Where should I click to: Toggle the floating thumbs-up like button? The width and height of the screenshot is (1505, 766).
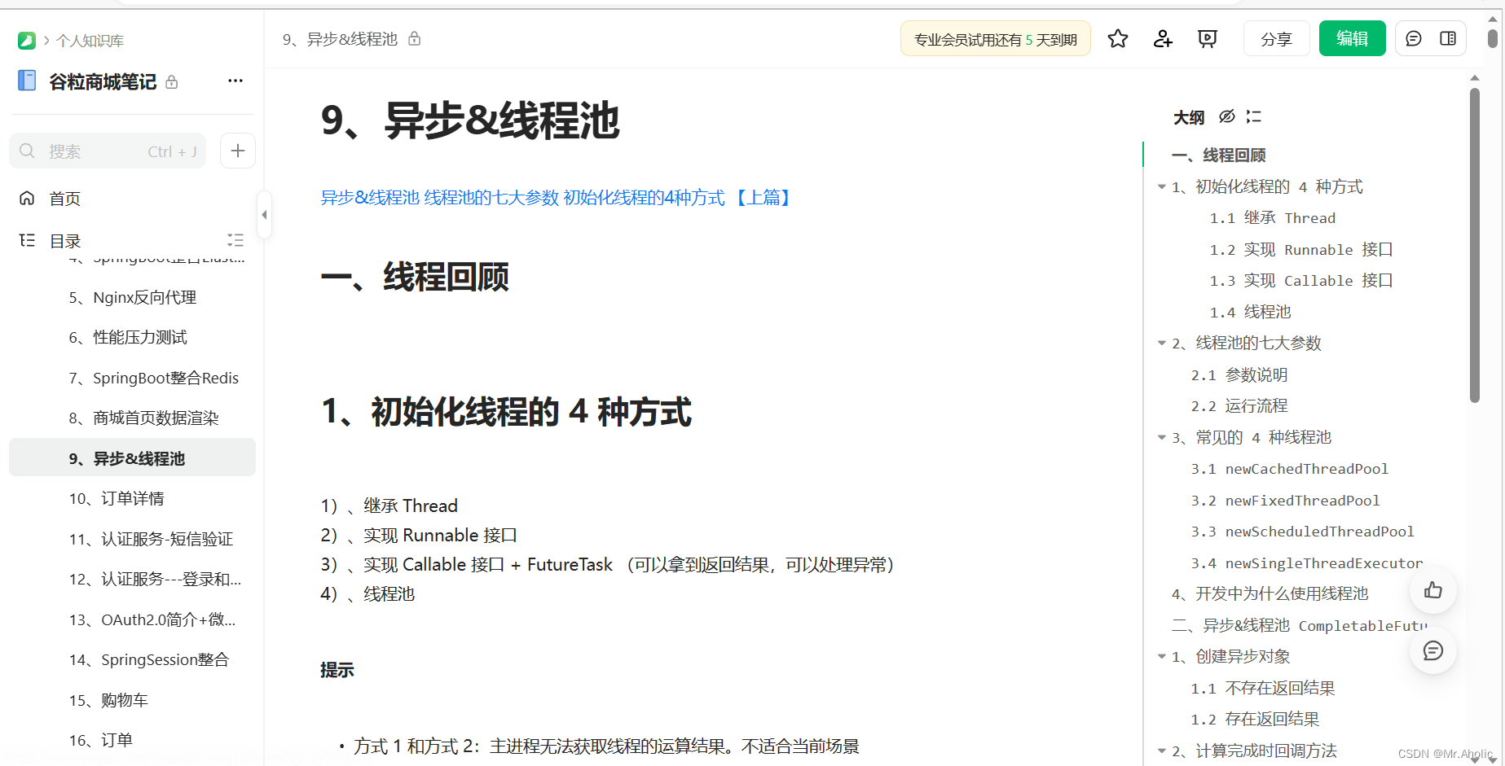(x=1432, y=590)
